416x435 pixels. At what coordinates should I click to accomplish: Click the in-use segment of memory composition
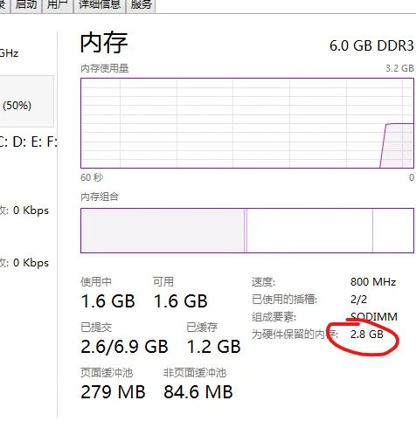tap(163, 231)
